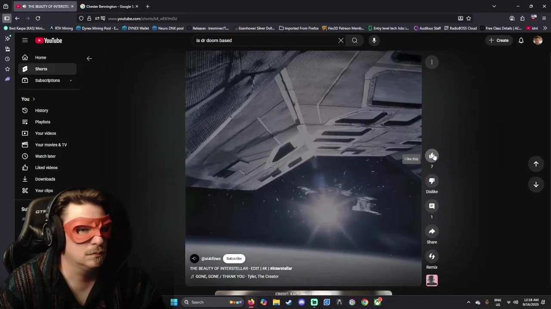Open the YouTube account avatar menu
This screenshot has height=309, width=551.
pos(538,40)
